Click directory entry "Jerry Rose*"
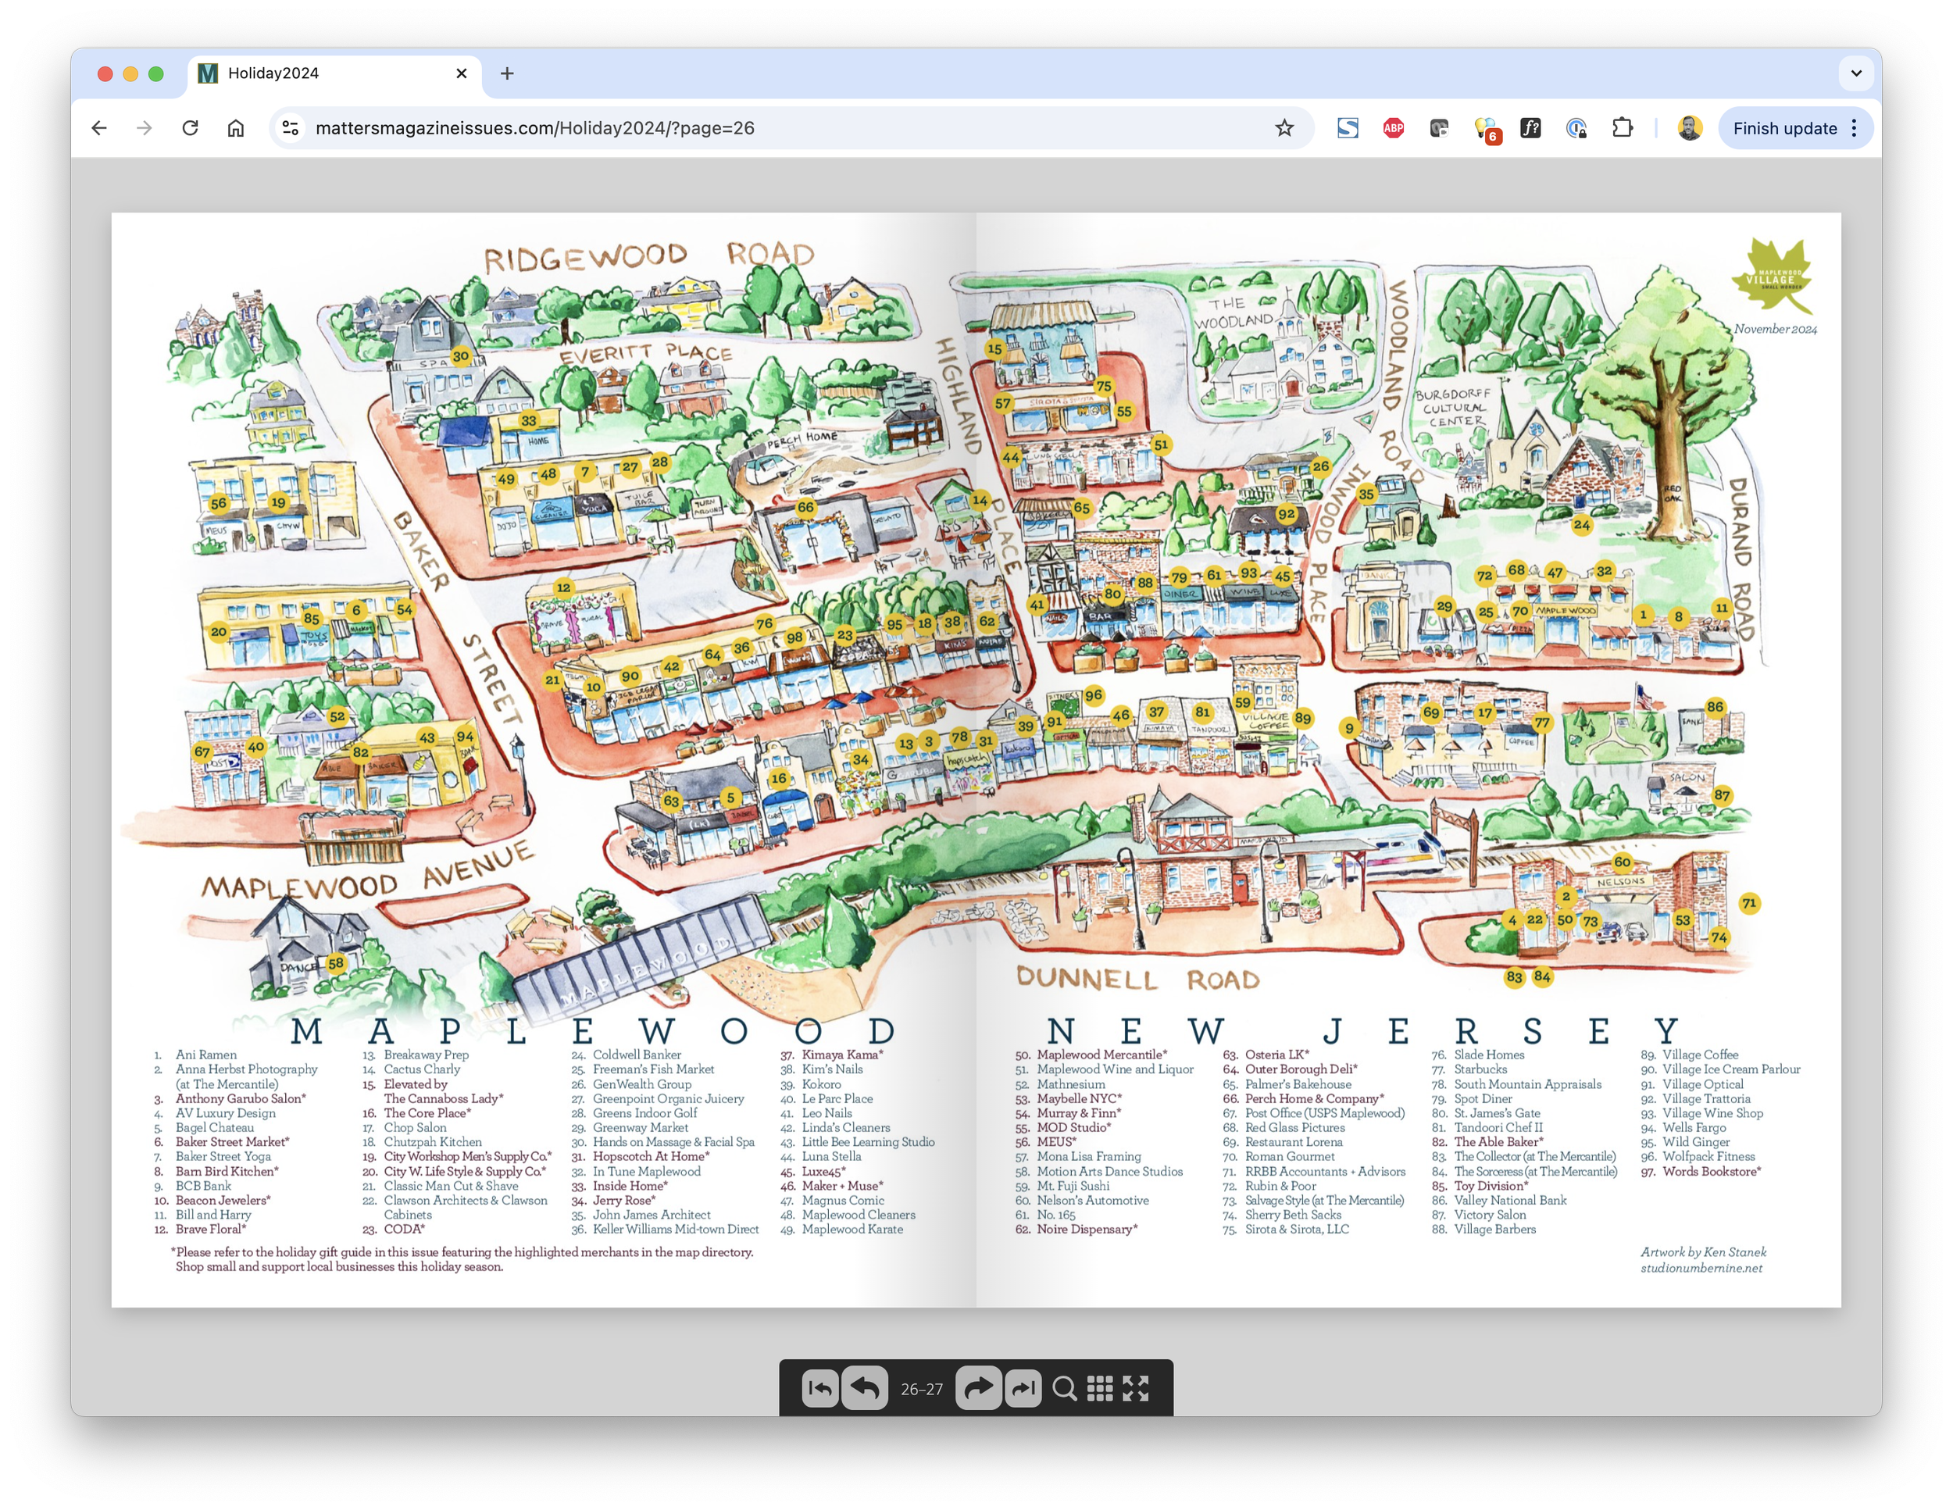Image resolution: width=1953 pixels, height=1510 pixels. [624, 1201]
